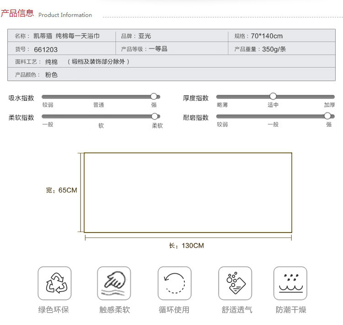343x325 pixels.
Task: Click the green recycling eco icon
Action: 54,283
